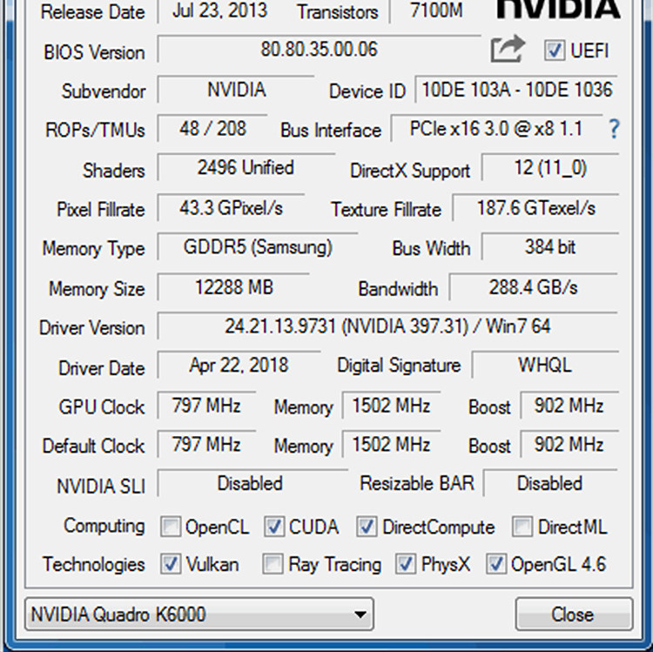Toggle the DirectCompute checkbox
Viewport: 653px width, 652px height.
coord(367,527)
